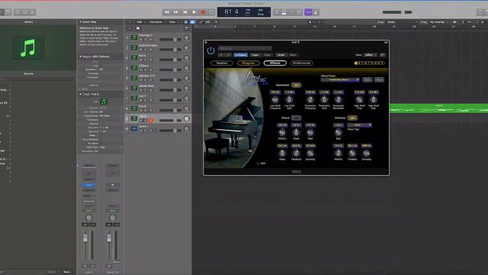Toggle the Ivory plugin power button
488x275 pixels.
210,50
